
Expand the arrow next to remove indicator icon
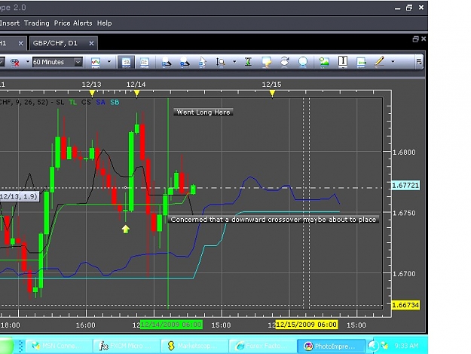tap(28, 62)
